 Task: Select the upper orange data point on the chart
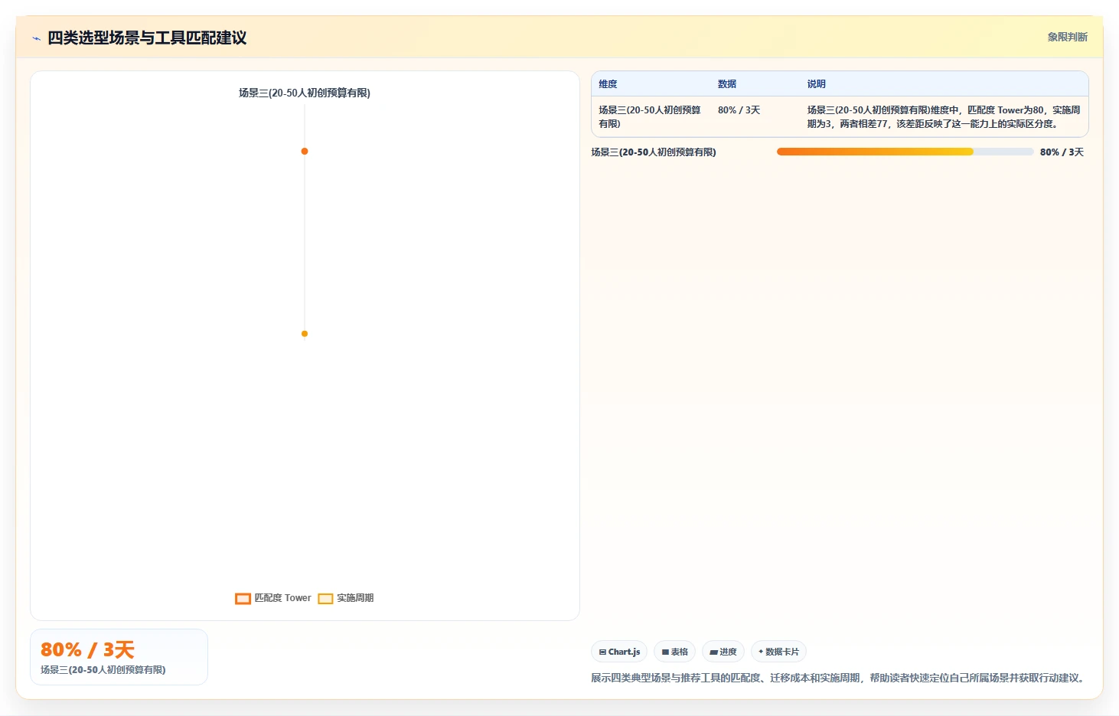tap(305, 151)
